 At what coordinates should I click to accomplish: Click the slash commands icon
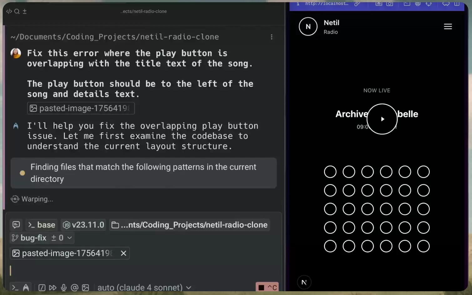[x=42, y=287]
